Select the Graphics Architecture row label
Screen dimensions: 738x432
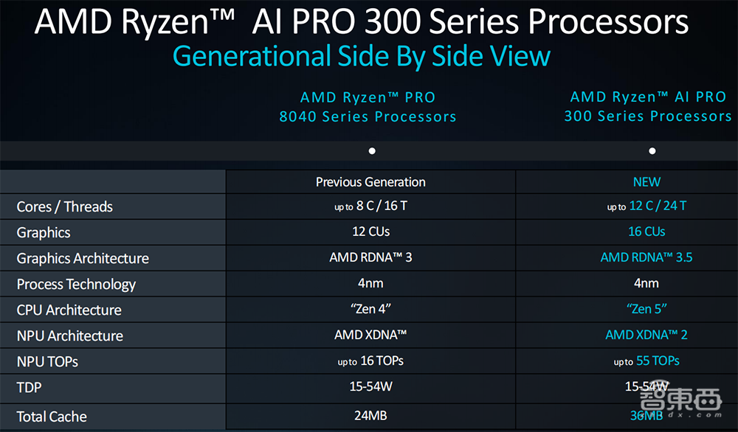coord(83,259)
